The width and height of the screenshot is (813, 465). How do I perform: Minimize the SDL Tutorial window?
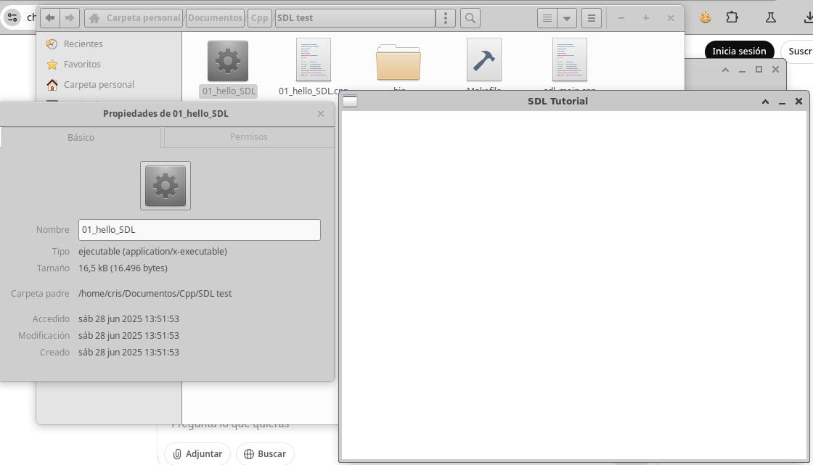[x=782, y=102]
